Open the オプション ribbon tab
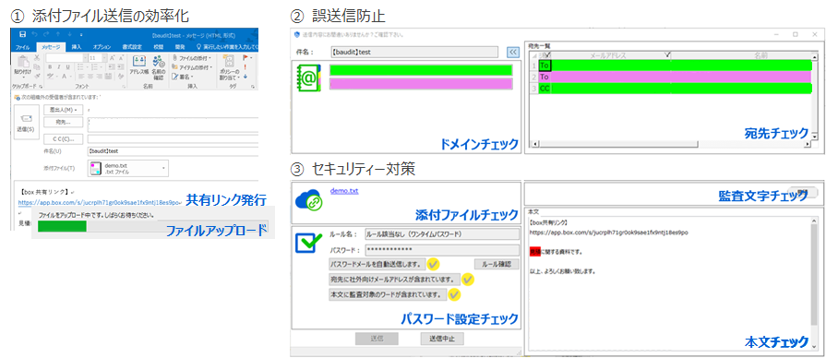The height and width of the screenshot is (358, 826). [x=102, y=47]
